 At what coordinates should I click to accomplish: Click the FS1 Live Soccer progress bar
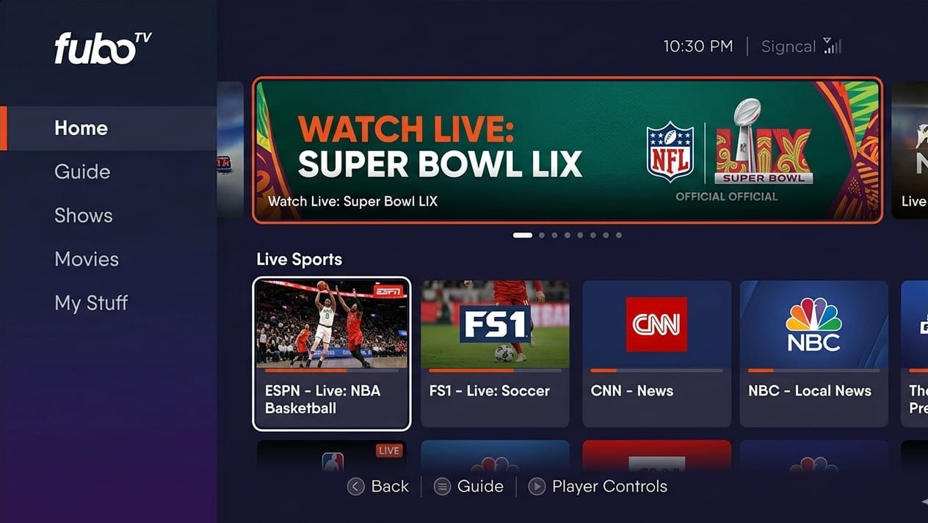coord(495,371)
